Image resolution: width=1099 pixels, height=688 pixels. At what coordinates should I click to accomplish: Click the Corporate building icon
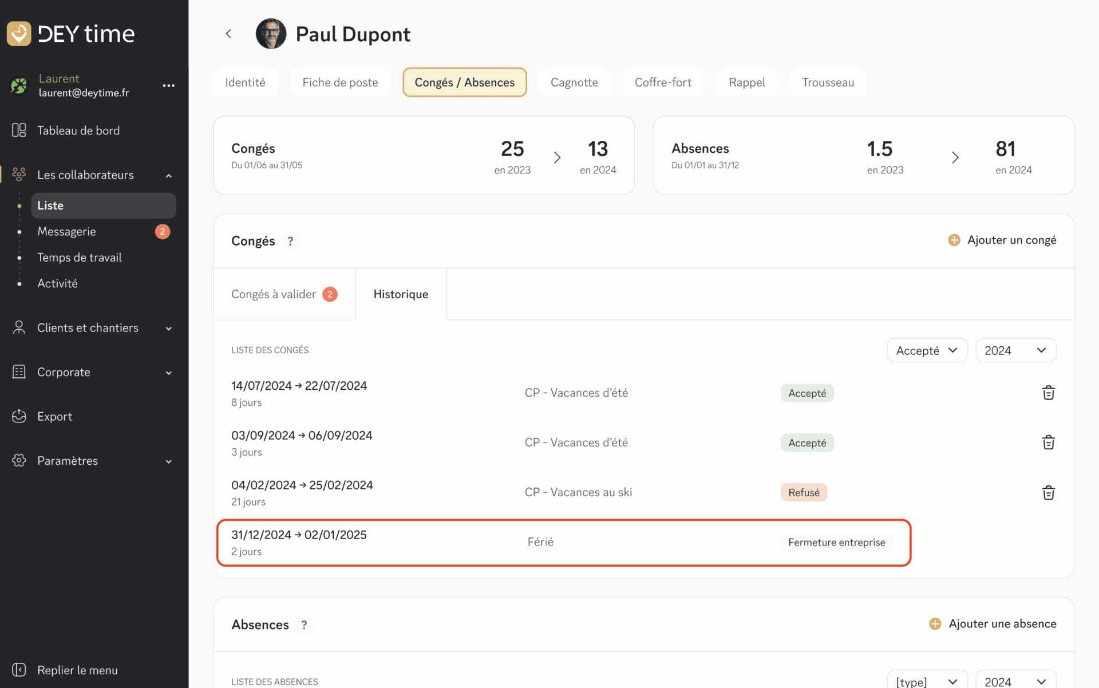click(19, 372)
